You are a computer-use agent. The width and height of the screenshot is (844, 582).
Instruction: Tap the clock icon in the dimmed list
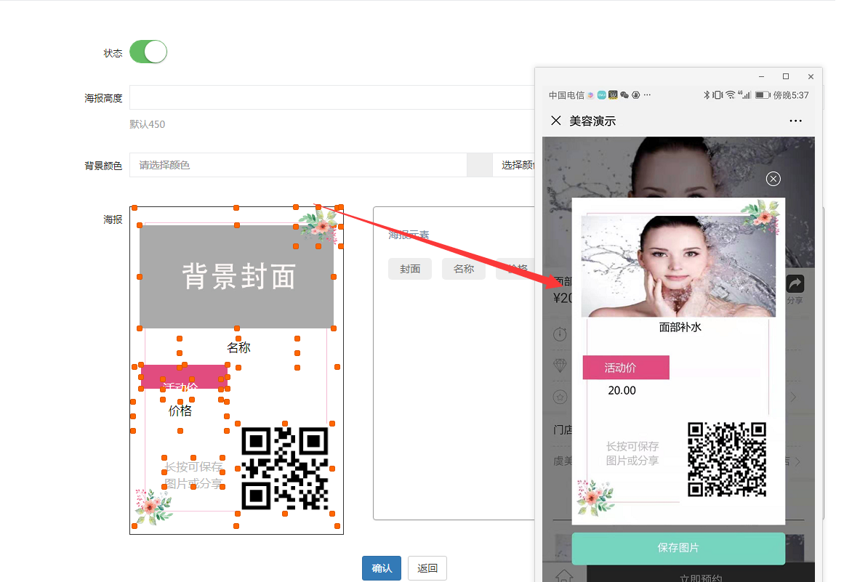click(x=560, y=334)
